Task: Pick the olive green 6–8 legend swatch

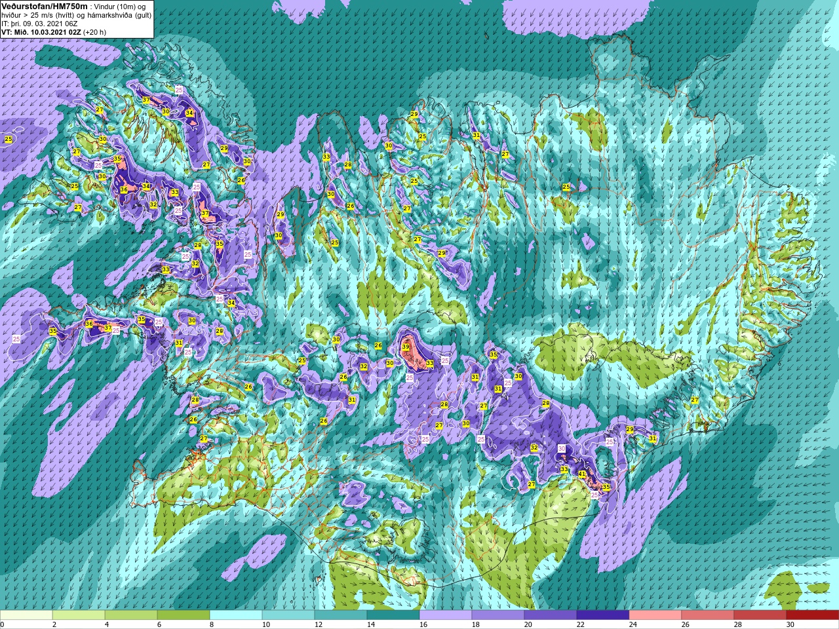Action: tap(184, 615)
